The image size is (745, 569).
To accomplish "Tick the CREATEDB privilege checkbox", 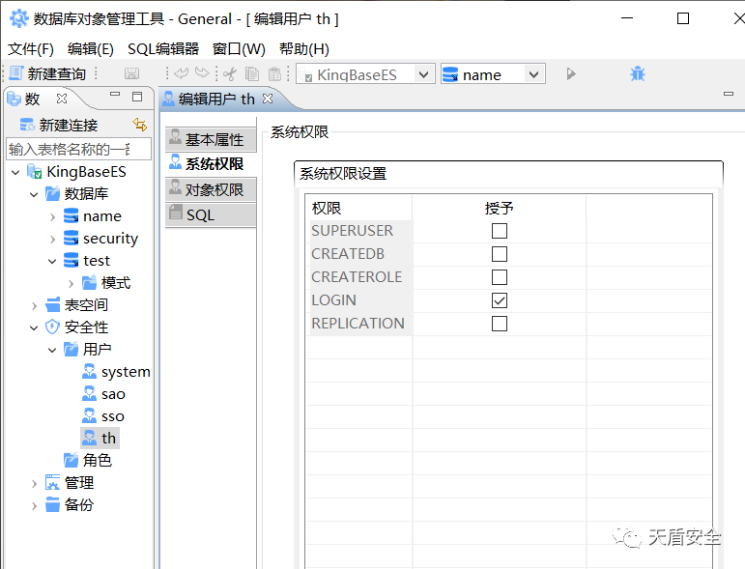I will 500,254.
